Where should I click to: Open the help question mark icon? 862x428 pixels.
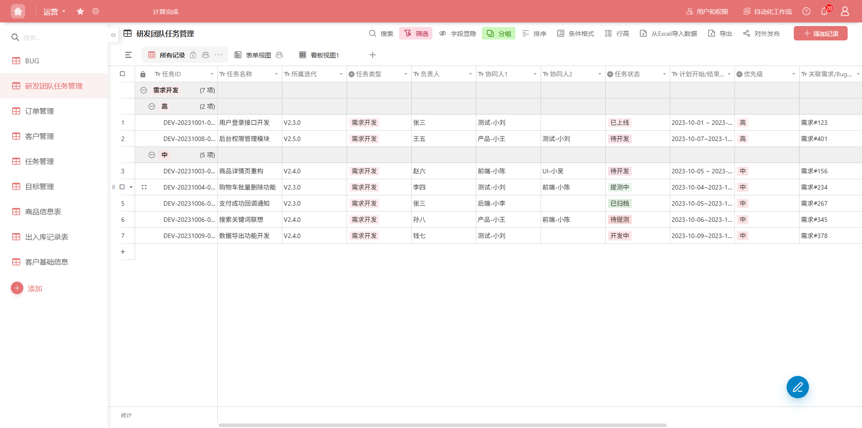tap(806, 11)
